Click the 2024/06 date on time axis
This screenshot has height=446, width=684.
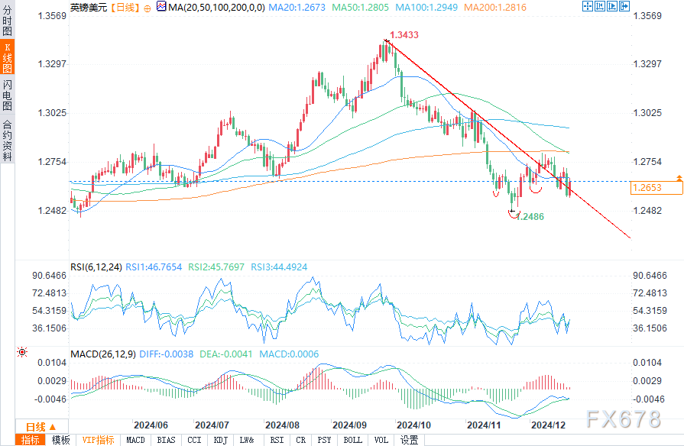151,425
